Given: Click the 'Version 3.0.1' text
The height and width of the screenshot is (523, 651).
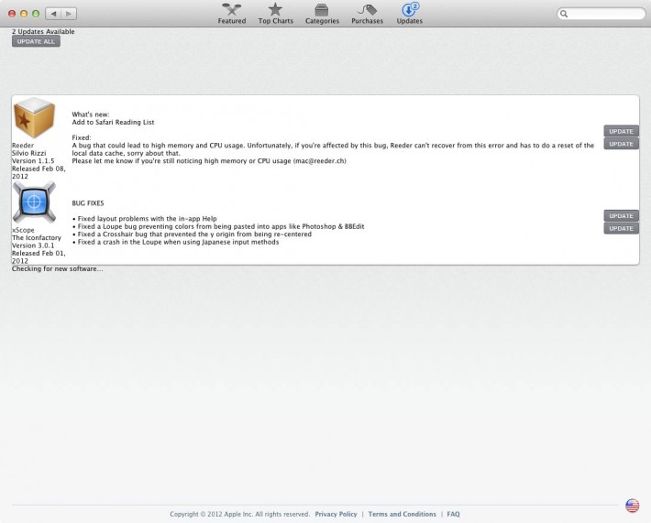Looking at the screenshot, I should 33,245.
